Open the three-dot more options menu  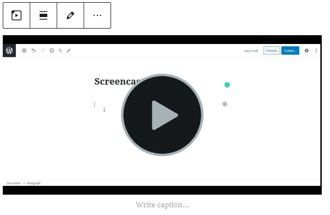tap(97, 15)
